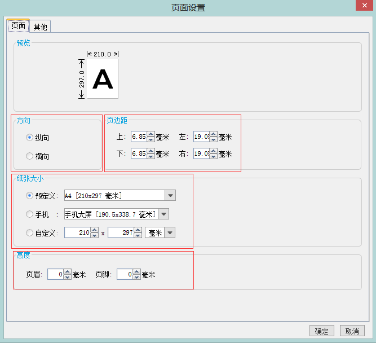Confirm settings with the 确定 button
The height and width of the screenshot is (343, 376).
[321, 331]
